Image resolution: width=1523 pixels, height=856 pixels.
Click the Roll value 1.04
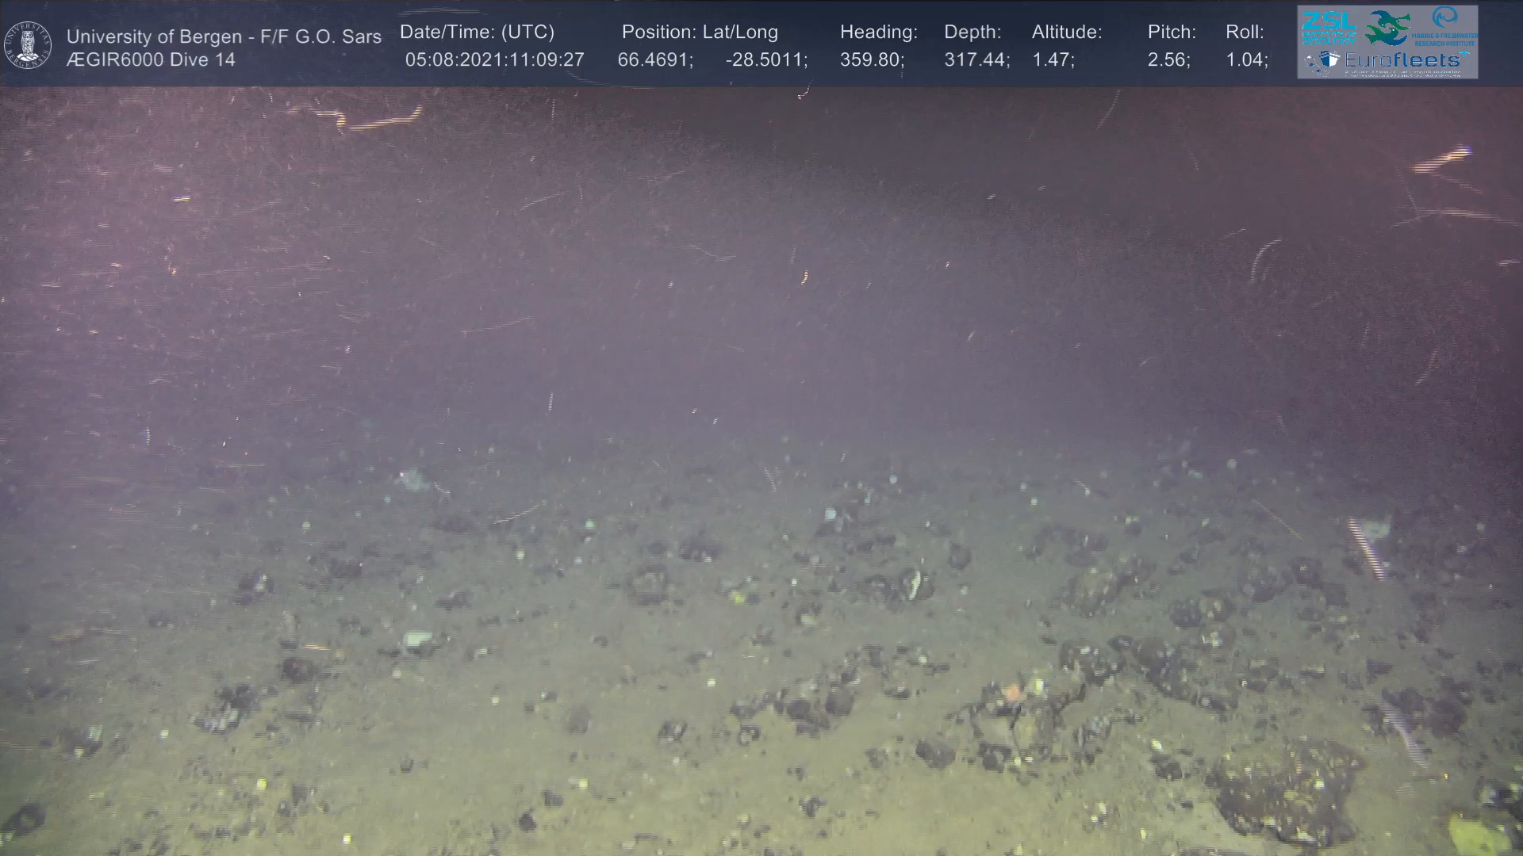(1246, 60)
